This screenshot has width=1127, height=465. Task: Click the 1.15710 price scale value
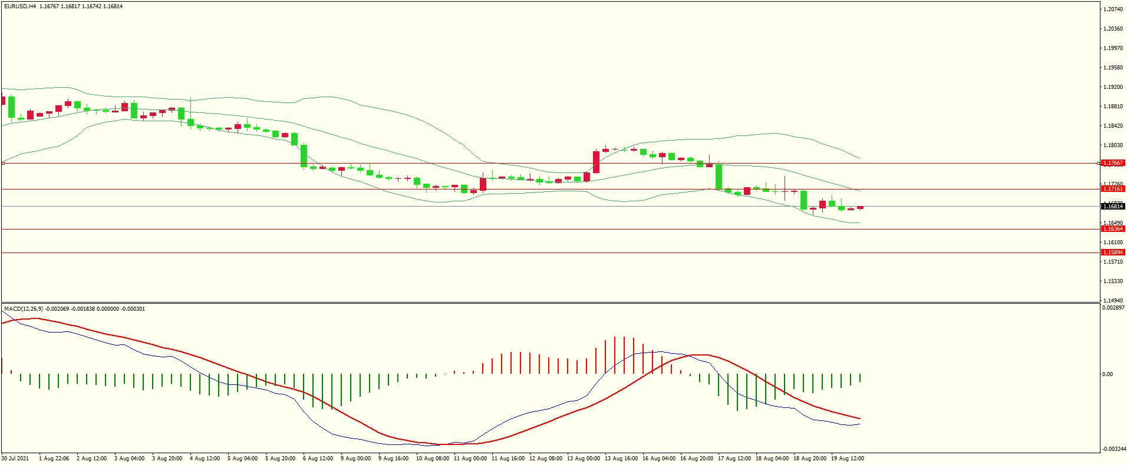click(1113, 262)
